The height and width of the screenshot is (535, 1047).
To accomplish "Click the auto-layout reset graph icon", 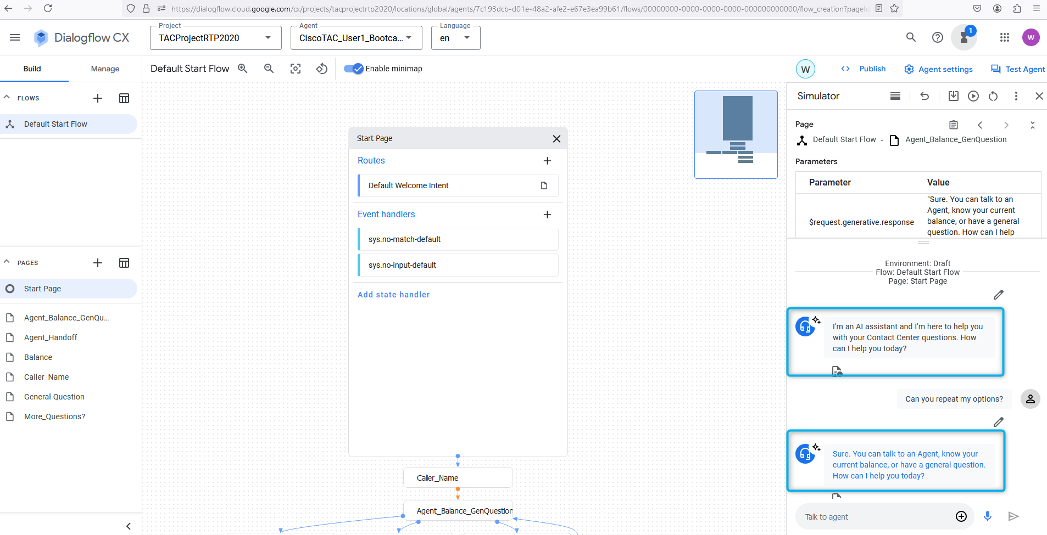I will (322, 69).
